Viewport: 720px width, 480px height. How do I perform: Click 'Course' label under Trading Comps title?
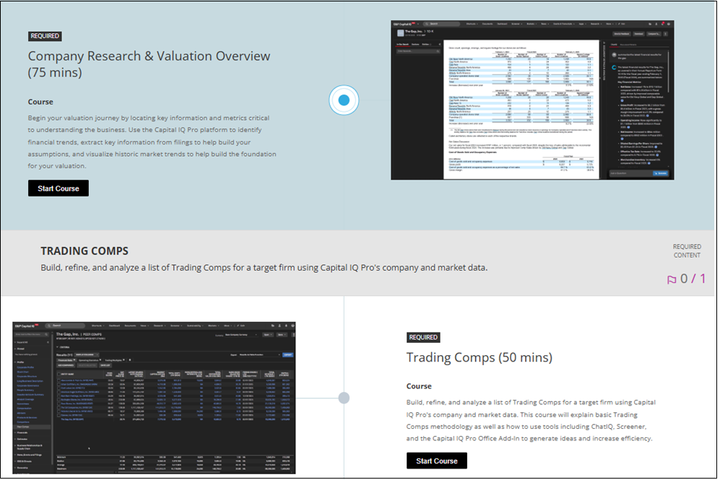pyautogui.click(x=419, y=386)
